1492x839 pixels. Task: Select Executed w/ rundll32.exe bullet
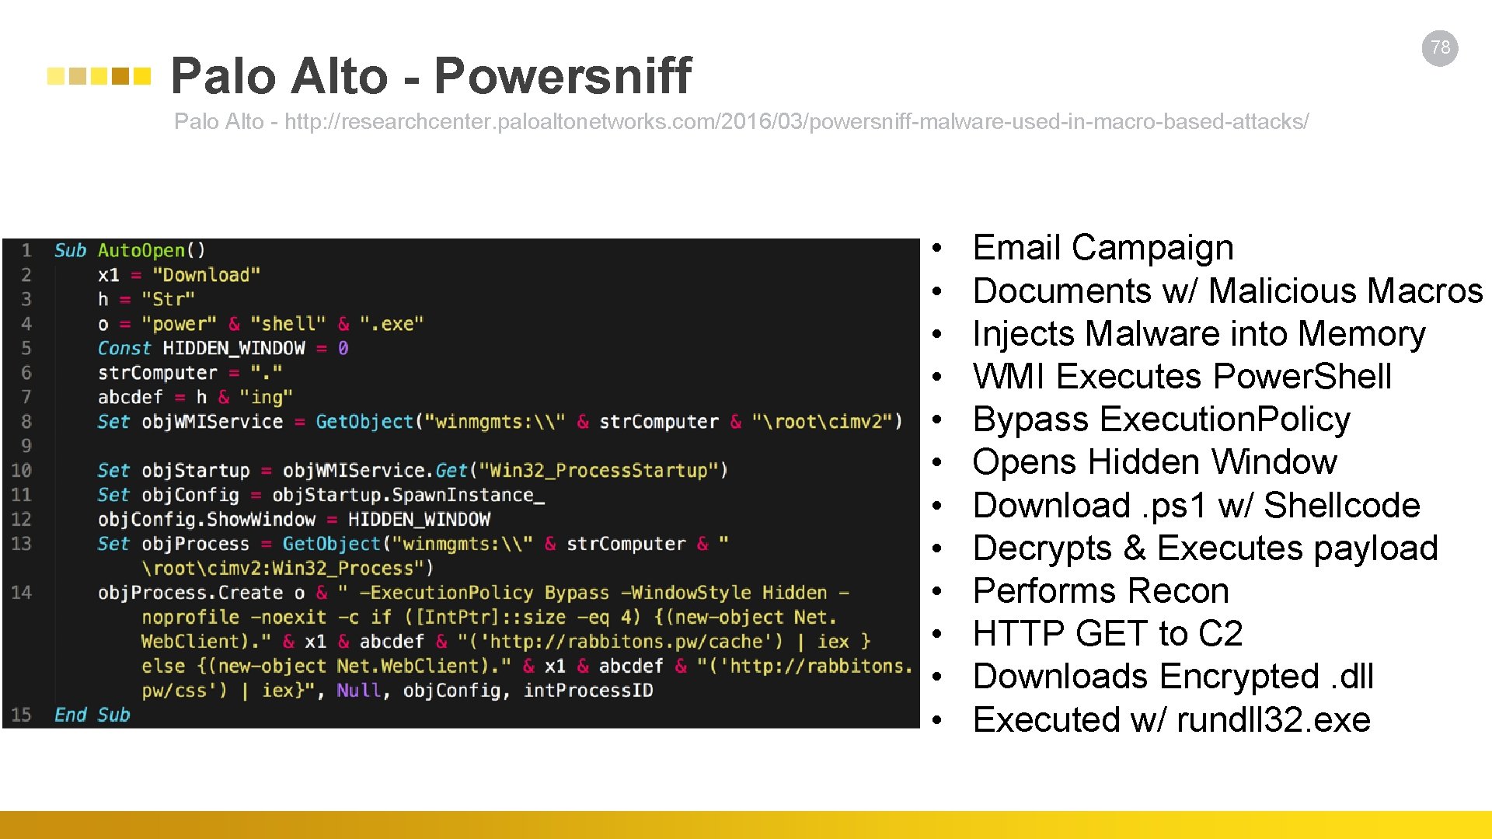coord(1171,720)
